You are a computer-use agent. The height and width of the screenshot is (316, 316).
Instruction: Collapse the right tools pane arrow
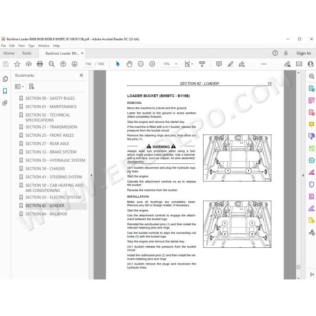(303, 175)
